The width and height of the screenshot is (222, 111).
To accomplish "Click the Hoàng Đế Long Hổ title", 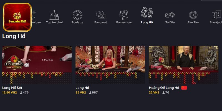I will pyautogui.click(x=164, y=88).
